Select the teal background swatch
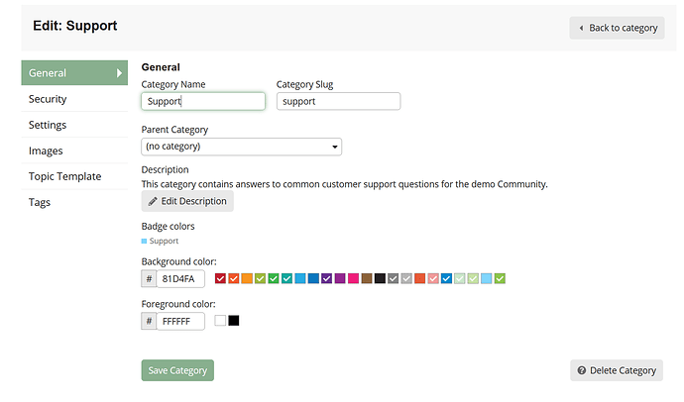This screenshot has width=684, height=402. click(287, 278)
